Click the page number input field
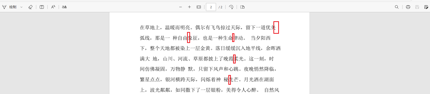 211,7
